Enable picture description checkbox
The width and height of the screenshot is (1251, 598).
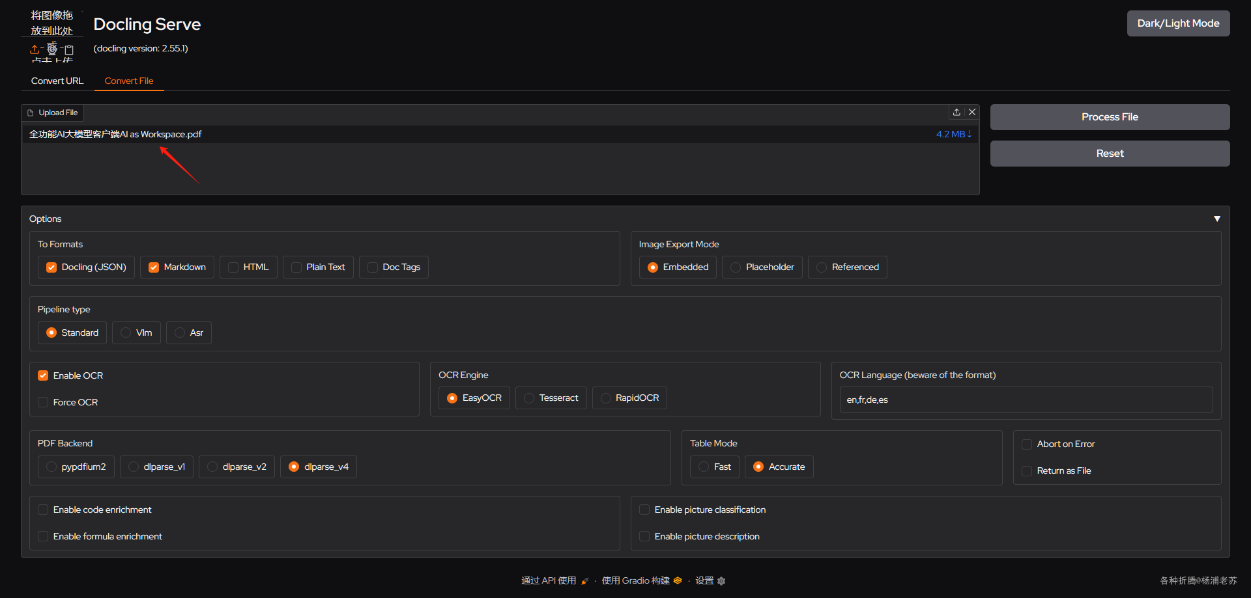pyautogui.click(x=644, y=536)
